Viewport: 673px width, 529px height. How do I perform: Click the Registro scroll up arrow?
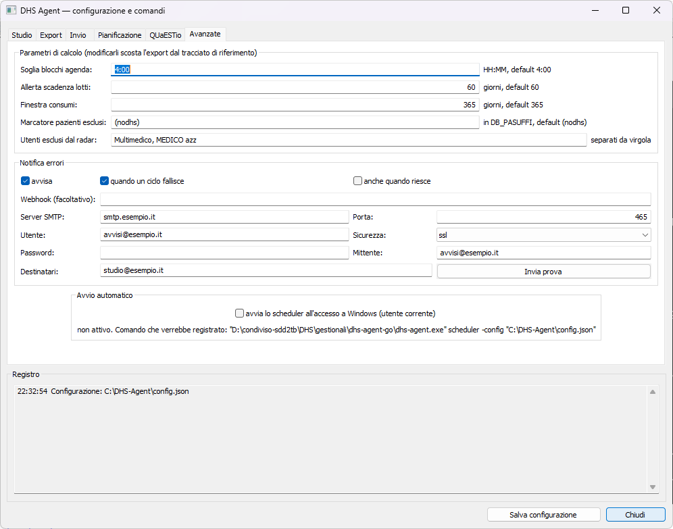(653, 392)
